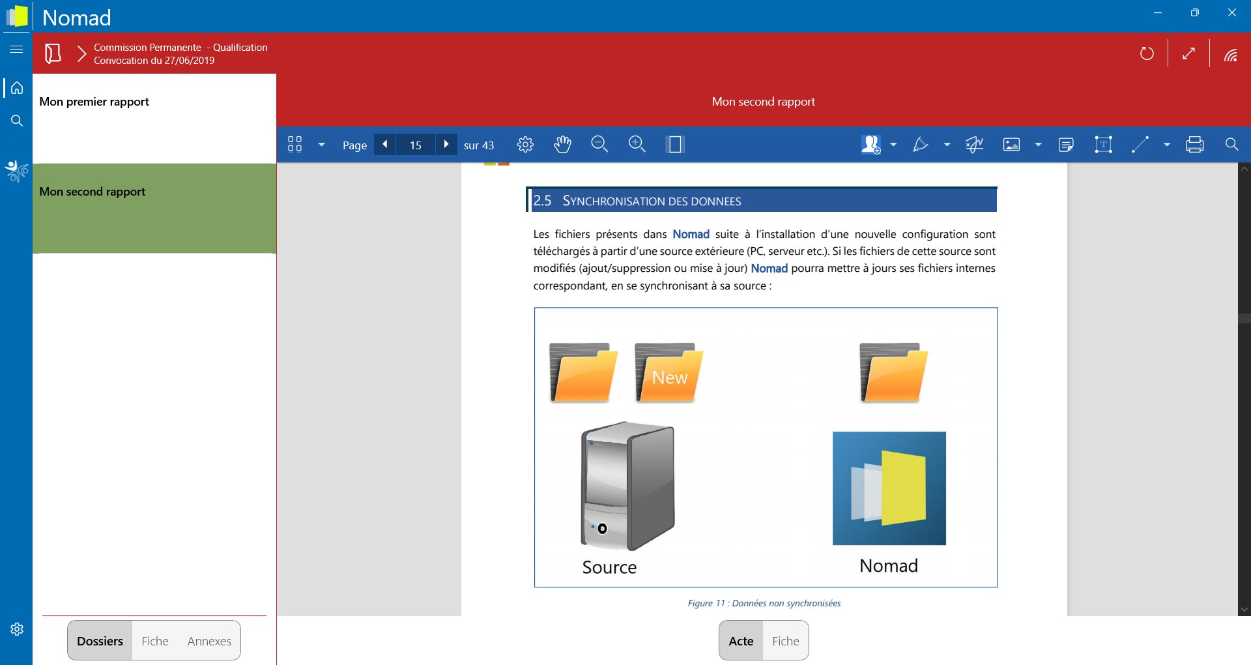Viewport: 1251px width, 665px height.
Task: Click the refresh icon in the red header
Action: tap(1147, 53)
